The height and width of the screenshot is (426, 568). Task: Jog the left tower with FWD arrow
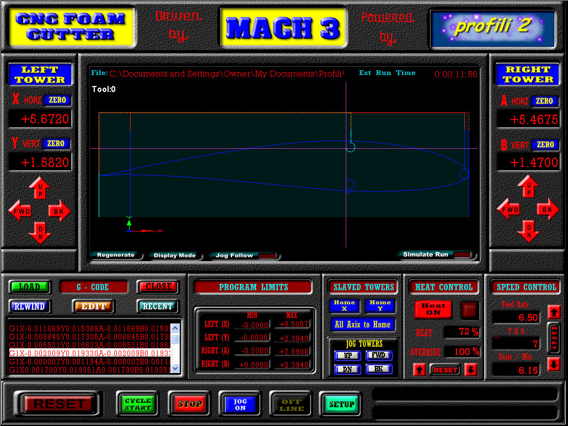pos(20,211)
